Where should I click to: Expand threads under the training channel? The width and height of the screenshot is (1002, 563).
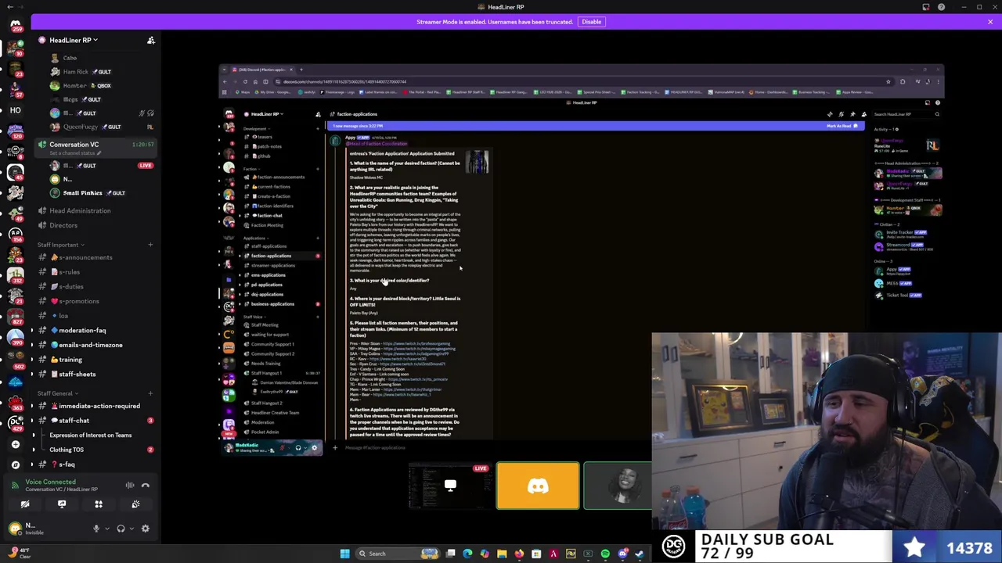click(x=33, y=360)
